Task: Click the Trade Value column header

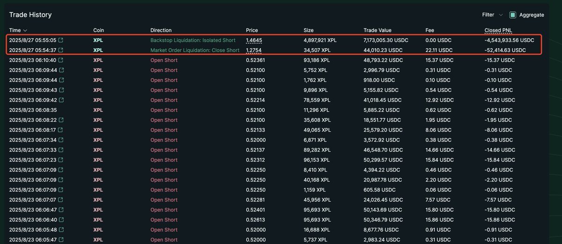Action: point(377,30)
